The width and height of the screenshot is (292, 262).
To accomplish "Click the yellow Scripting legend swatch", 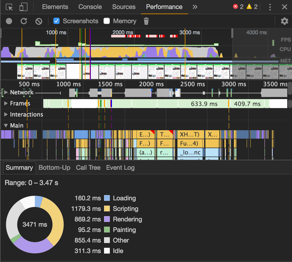I will pos(107,209).
